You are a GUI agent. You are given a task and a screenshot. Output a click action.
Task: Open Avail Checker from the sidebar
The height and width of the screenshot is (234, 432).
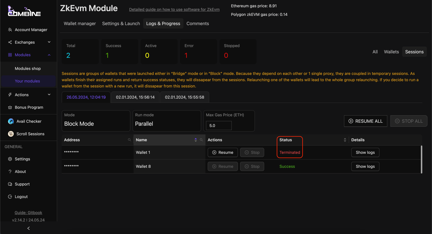(x=28, y=121)
